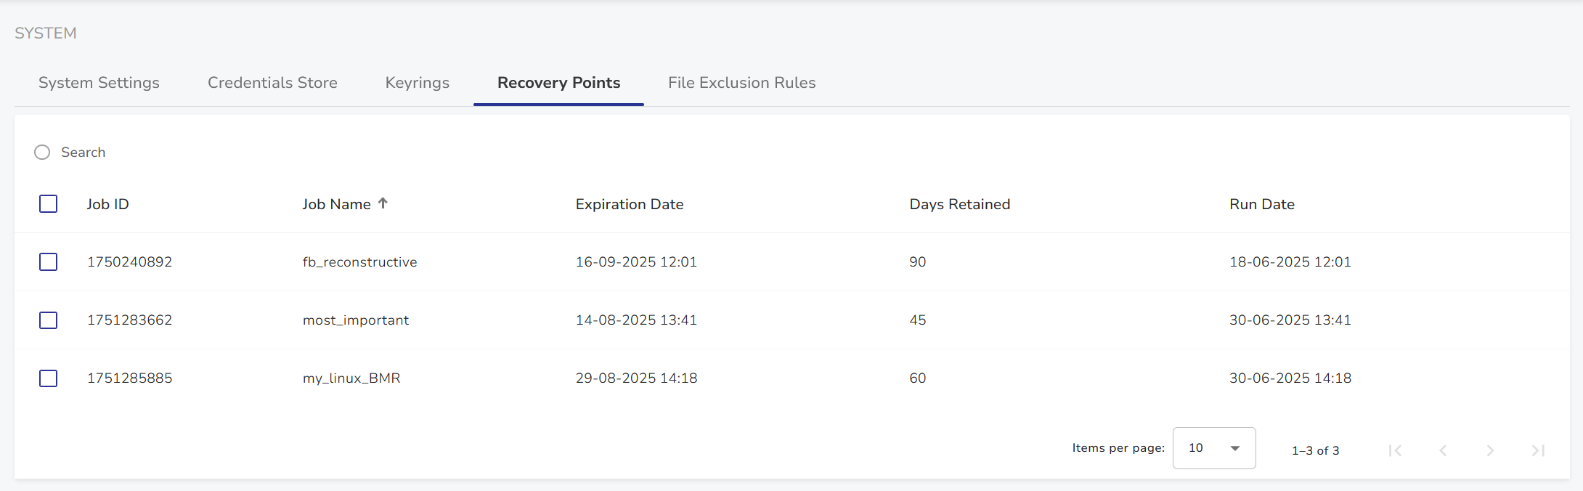
Task: Click the Job Name sort arrow
Action: [383, 203]
